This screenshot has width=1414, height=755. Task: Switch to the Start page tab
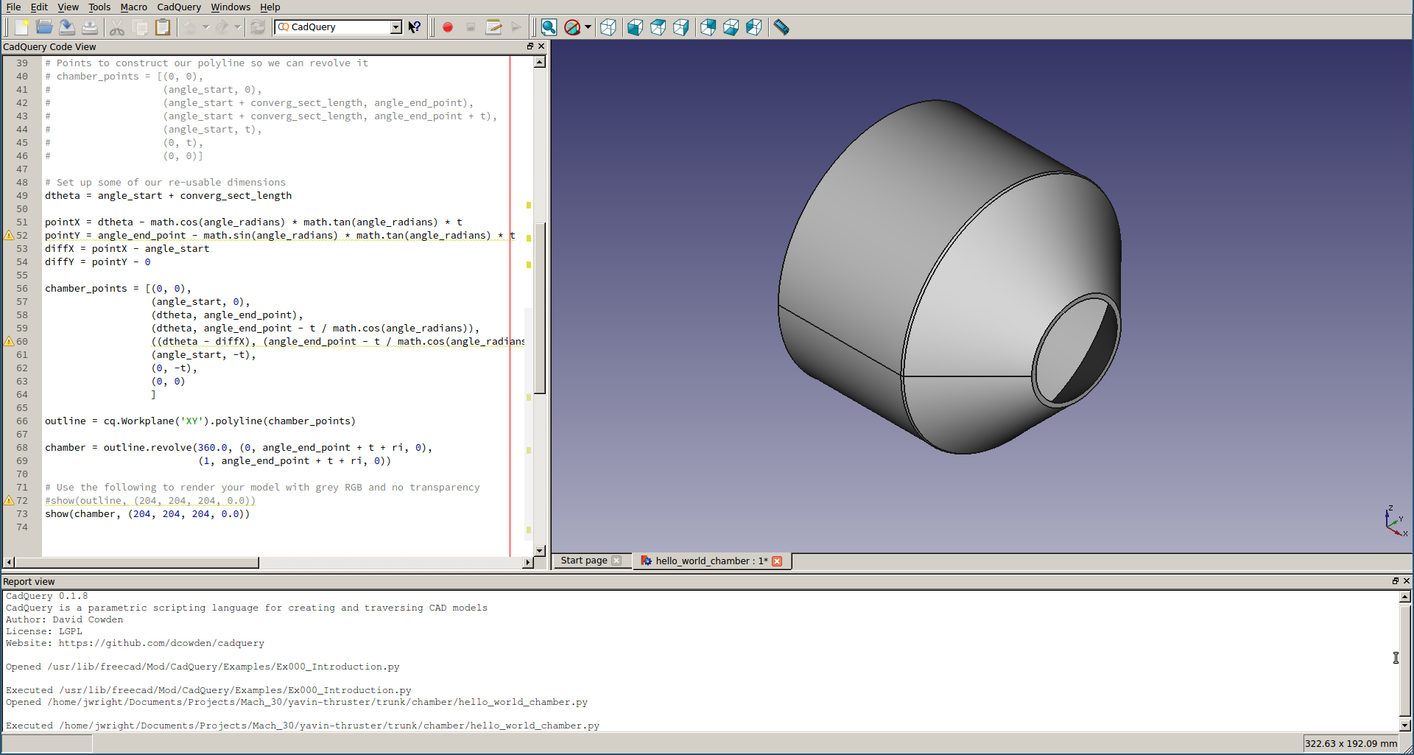point(583,561)
